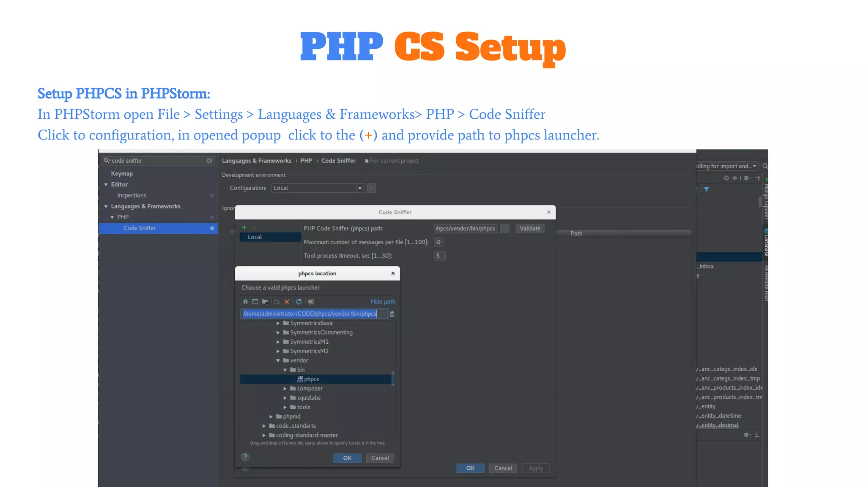Collapse the Editor settings node
Screen dimensions: 866x487
click(x=106, y=185)
